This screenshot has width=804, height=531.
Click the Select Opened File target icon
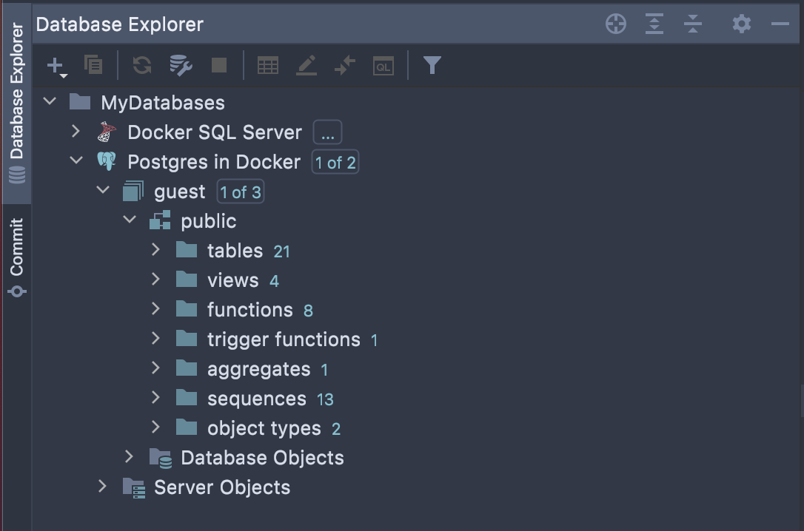pyautogui.click(x=616, y=24)
